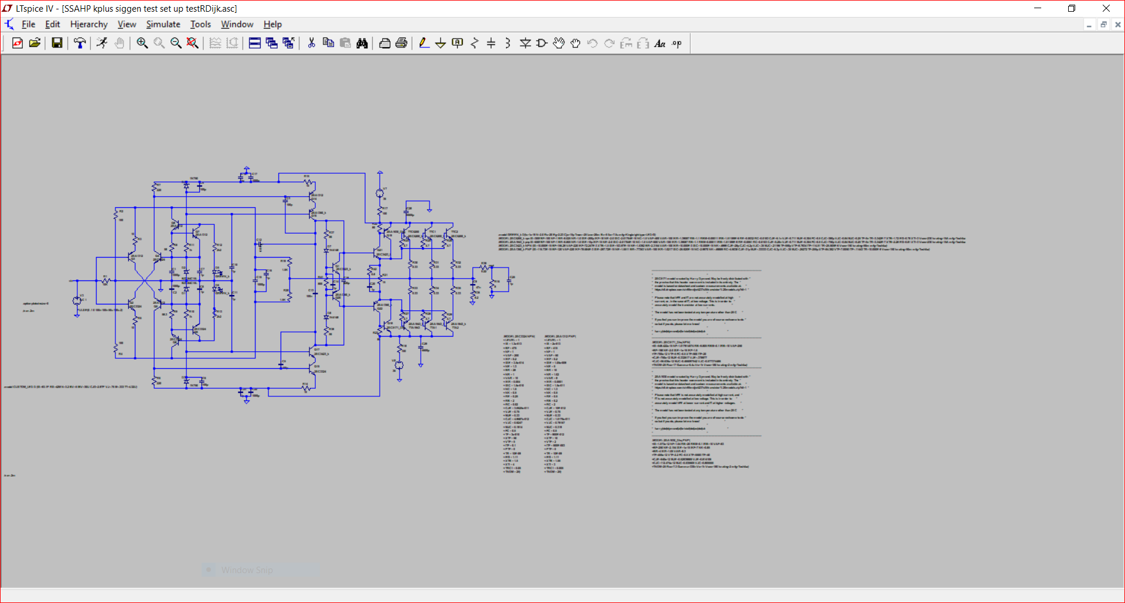Minimize the inner schematic window
The height and width of the screenshot is (603, 1125).
tap(1089, 25)
